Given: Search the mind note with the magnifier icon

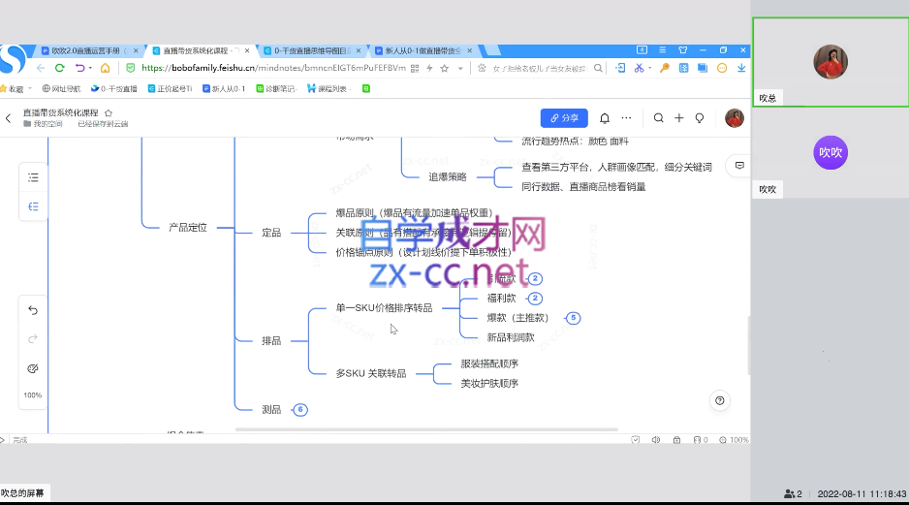Looking at the screenshot, I should 659,118.
